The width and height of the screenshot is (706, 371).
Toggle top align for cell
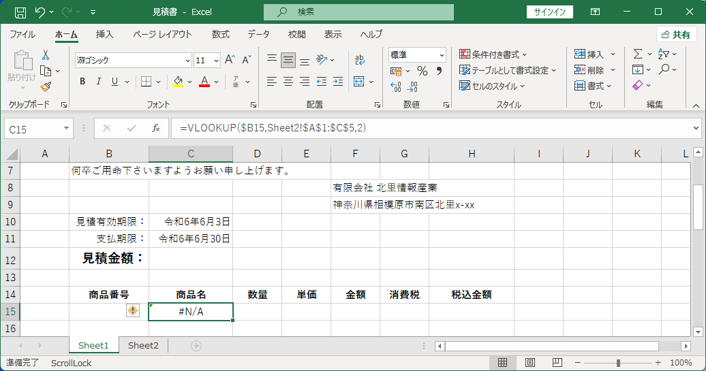pos(271,59)
